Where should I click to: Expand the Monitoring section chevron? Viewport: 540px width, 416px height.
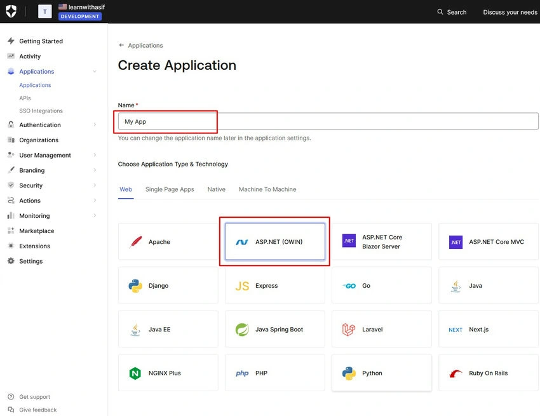(95, 215)
